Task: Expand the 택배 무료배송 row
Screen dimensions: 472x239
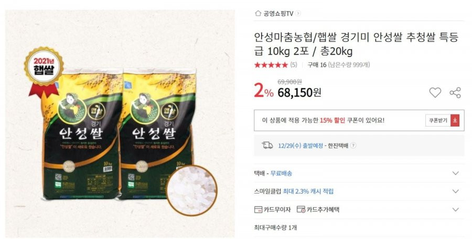Action: 359,173
